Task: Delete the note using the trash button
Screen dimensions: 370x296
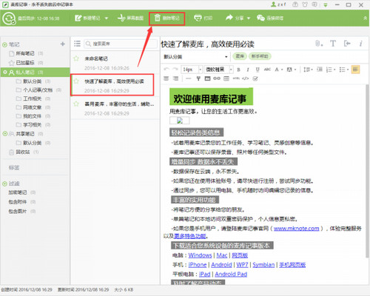Action: click(x=167, y=18)
